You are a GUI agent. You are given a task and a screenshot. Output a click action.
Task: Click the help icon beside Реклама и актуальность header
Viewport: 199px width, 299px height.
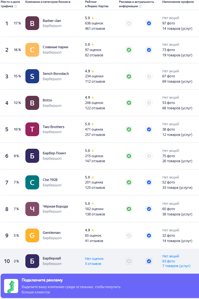pos(140,6)
